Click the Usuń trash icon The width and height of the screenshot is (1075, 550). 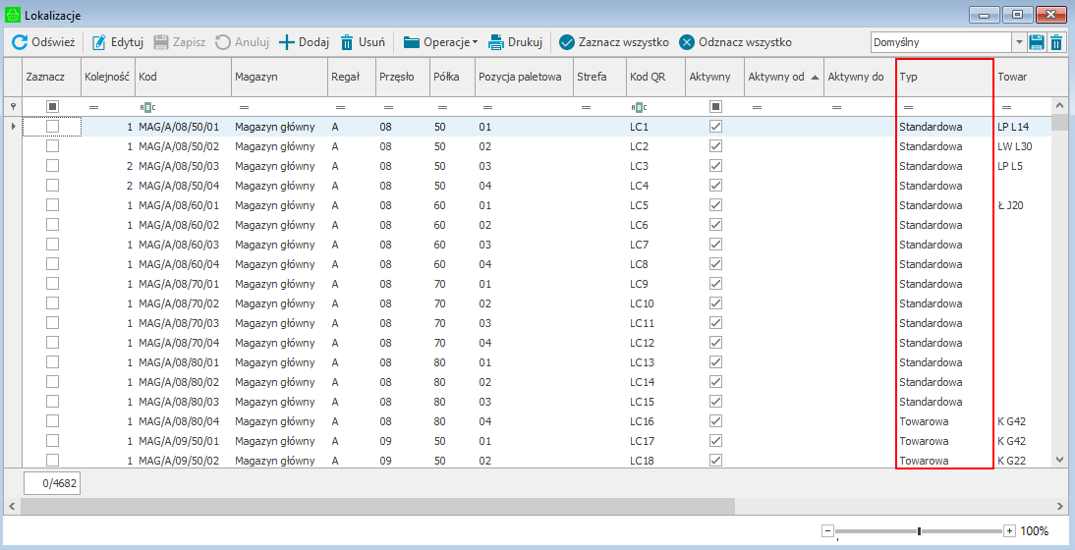[x=347, y=42]
